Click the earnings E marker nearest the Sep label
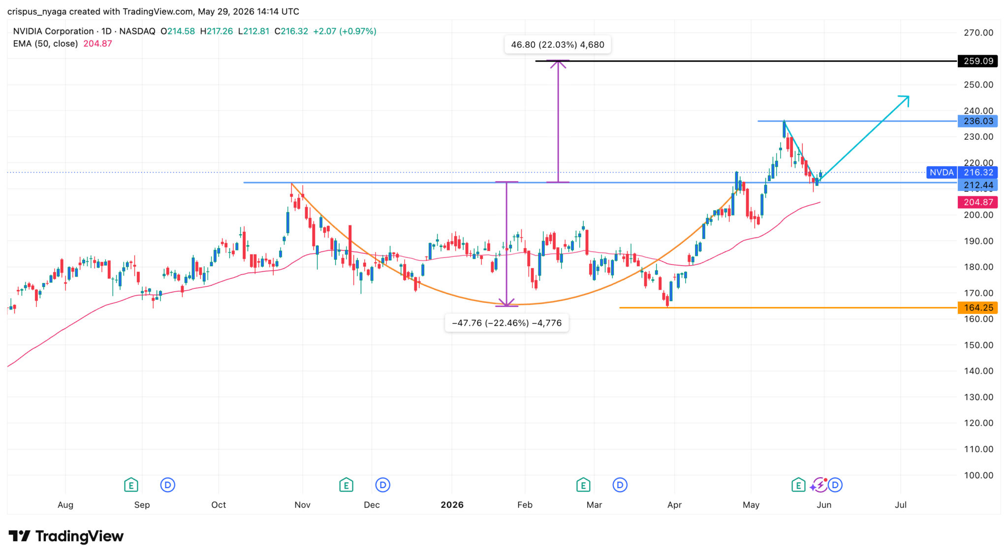This screenshot has height=558, width=1008. [x=131, y=485]
